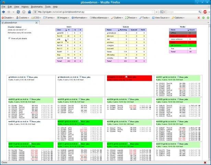Expand the Images dropdown menu
This screenshot has height=165, width=211.
tap(63, 18)
